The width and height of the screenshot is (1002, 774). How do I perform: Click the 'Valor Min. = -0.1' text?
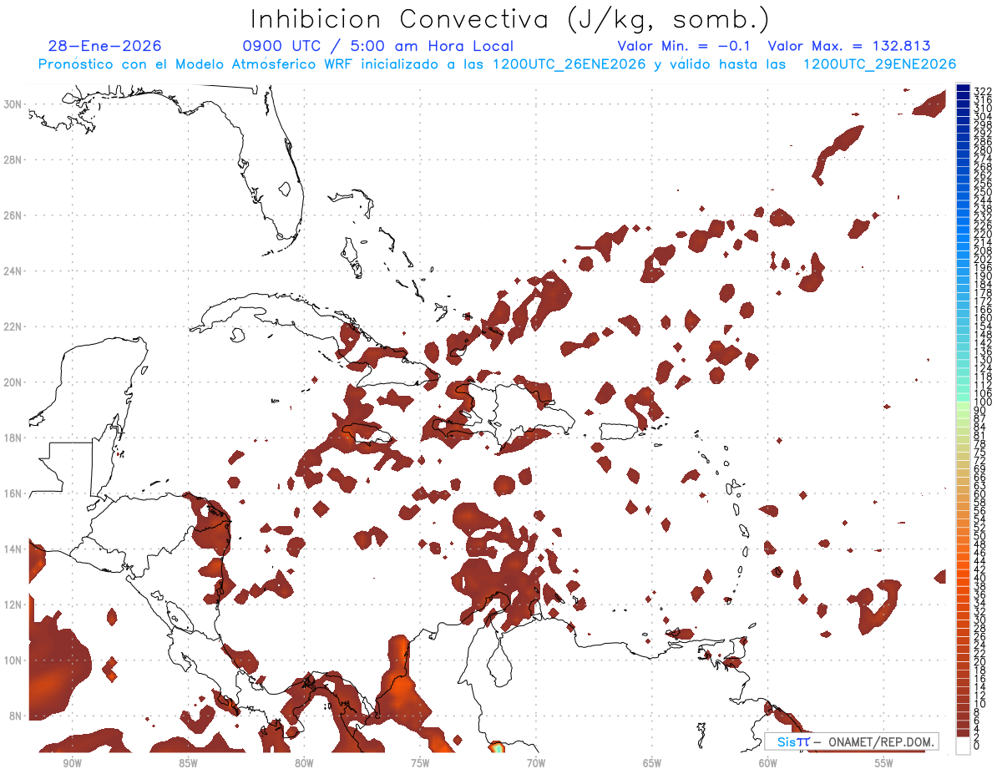[x=684, y=46]
